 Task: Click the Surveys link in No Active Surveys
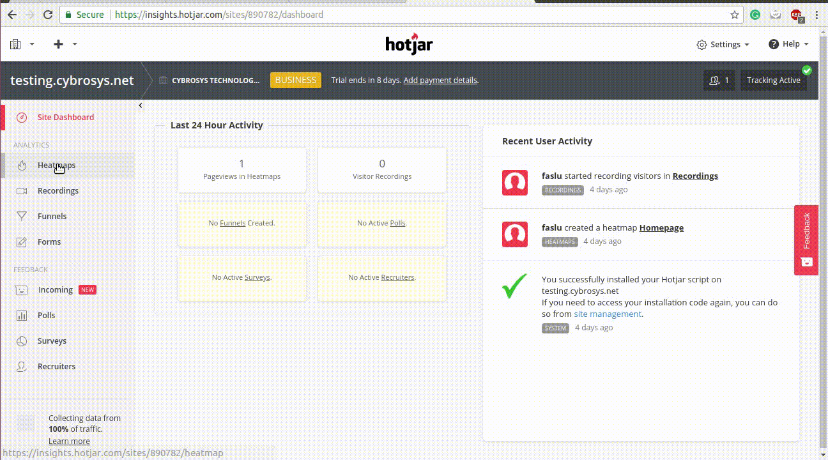(x=257, y=277)
